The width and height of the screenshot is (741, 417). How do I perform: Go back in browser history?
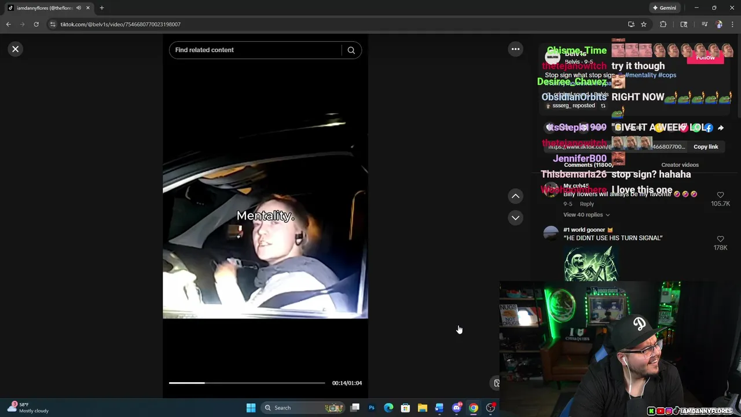[x=9, y=24]
